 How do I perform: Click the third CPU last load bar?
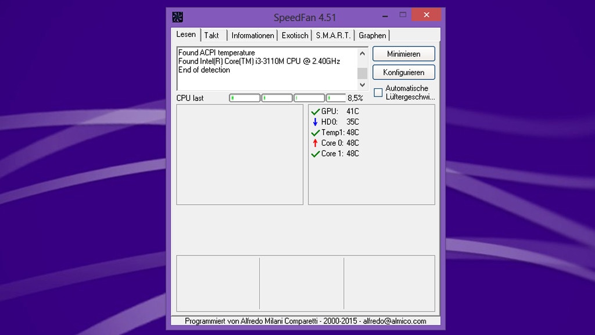309,98
